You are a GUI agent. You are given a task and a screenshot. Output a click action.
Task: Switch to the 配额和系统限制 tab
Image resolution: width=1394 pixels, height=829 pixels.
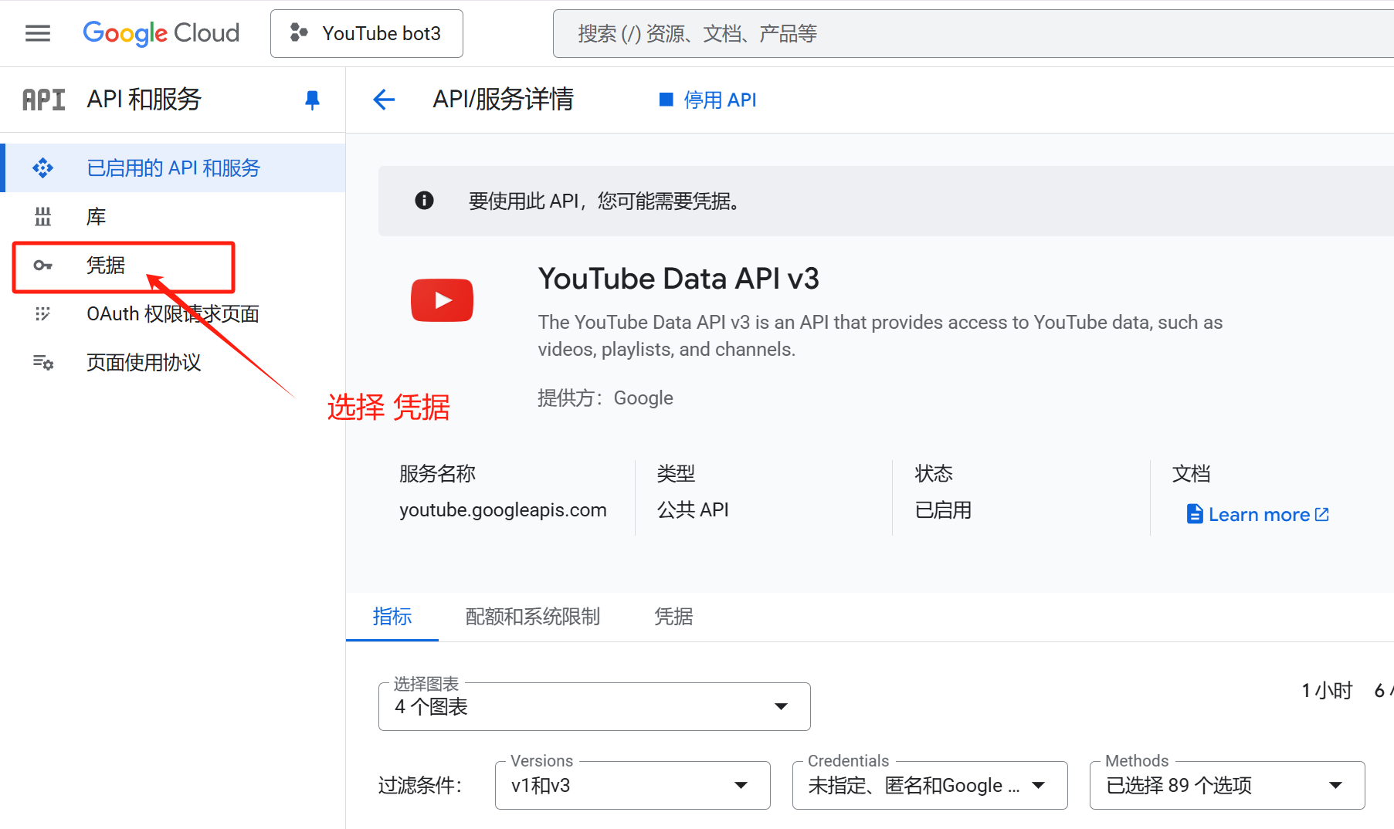point(532,617)
